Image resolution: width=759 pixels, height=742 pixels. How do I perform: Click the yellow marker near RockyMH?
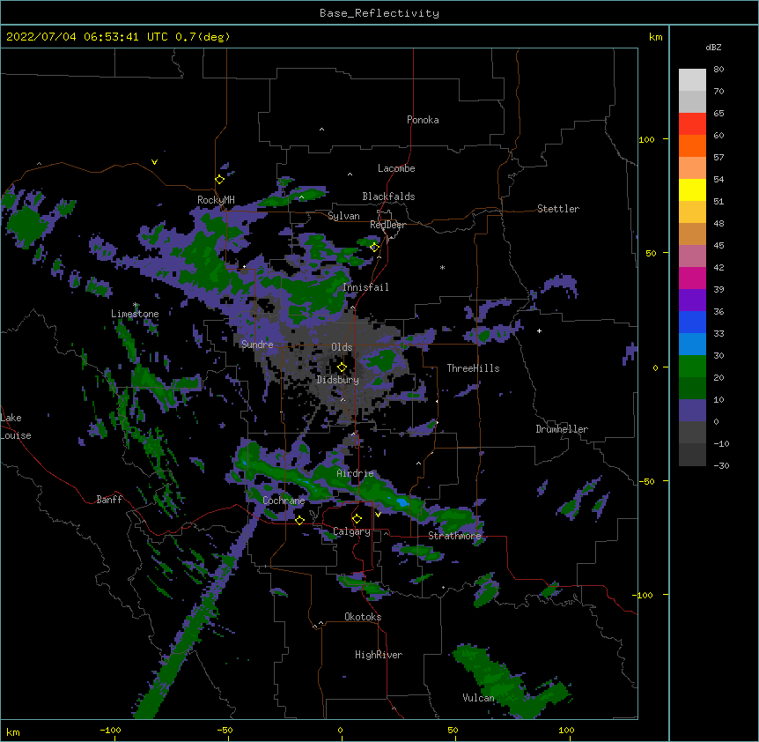point(219,180)
